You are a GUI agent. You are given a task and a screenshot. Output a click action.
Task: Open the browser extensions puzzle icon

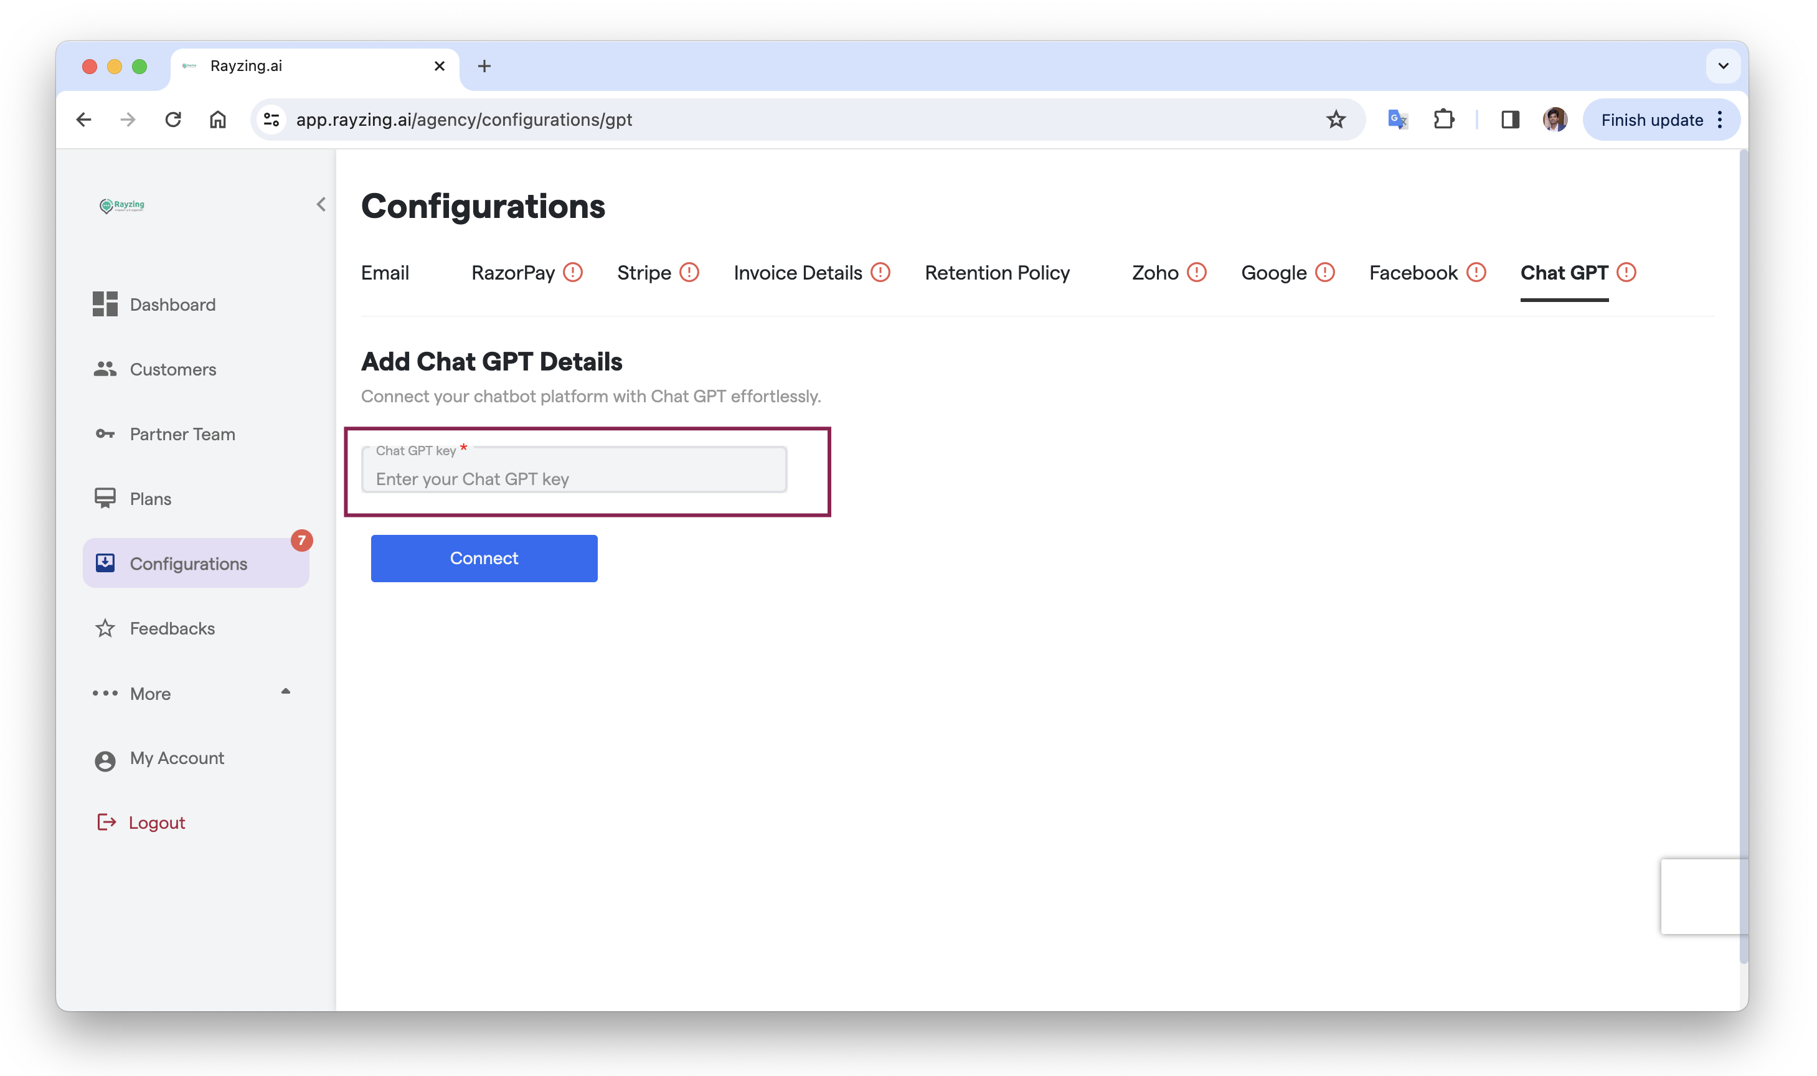pyautogui.click(x=1443, y=120)
